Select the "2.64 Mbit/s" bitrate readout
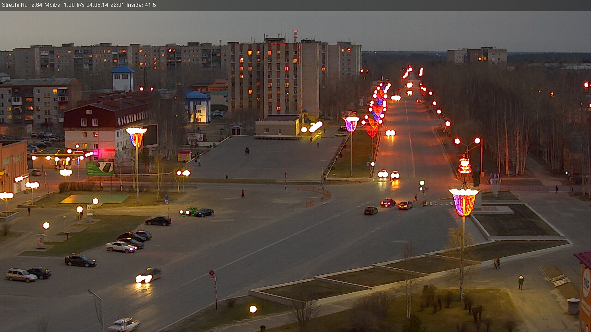The image size is (591, 332). (46, 5)
